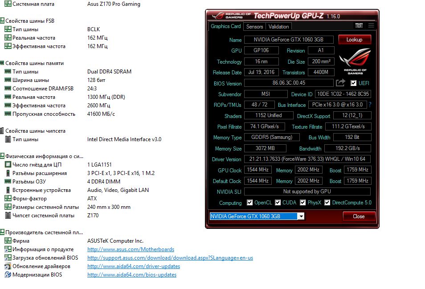This screenshot has width=425, height=289.
Task: Select NVIDIA GeForce GTX 1060 3GB combo box
Action: [257, 216]
